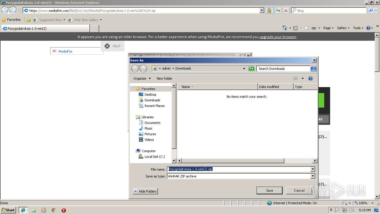Click the Cancel button
The width and height of the screenshot is (380, 214).
coord(299,191)
